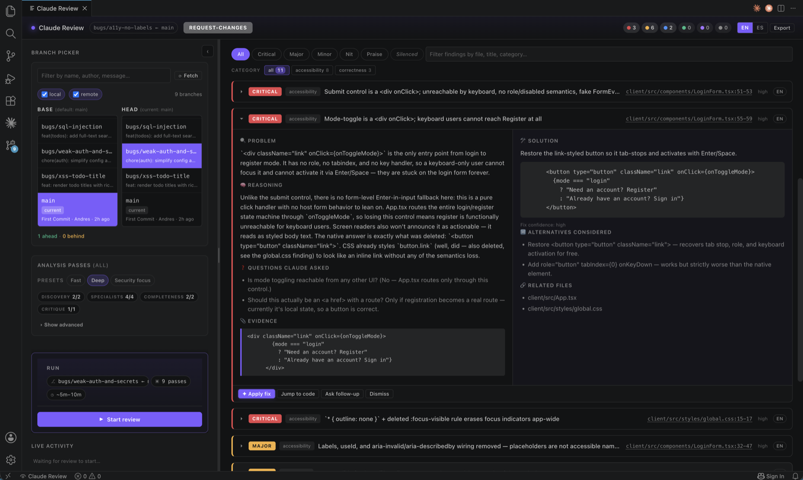Viewport: 803px width, 480px height.
Task: Click the Claude Review status bar item
Action: (x=43, y=476)
